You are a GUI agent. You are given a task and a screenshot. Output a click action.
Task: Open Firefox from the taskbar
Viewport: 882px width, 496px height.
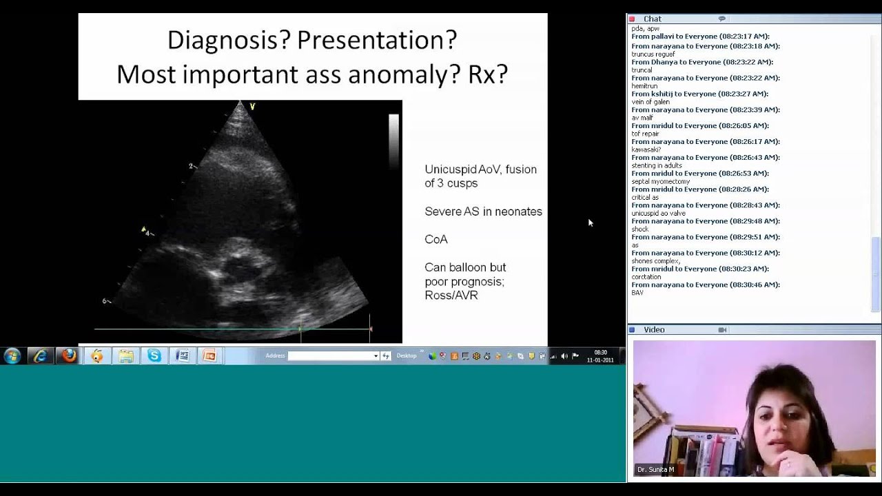coord(69,356)
